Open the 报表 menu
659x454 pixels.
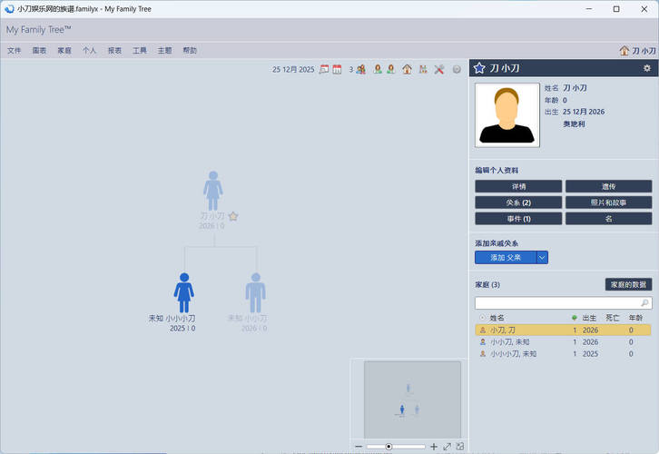point(114,51)
